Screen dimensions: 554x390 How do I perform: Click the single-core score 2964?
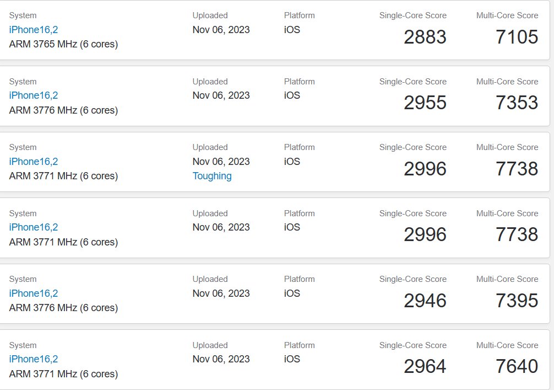tap(425, 366)
